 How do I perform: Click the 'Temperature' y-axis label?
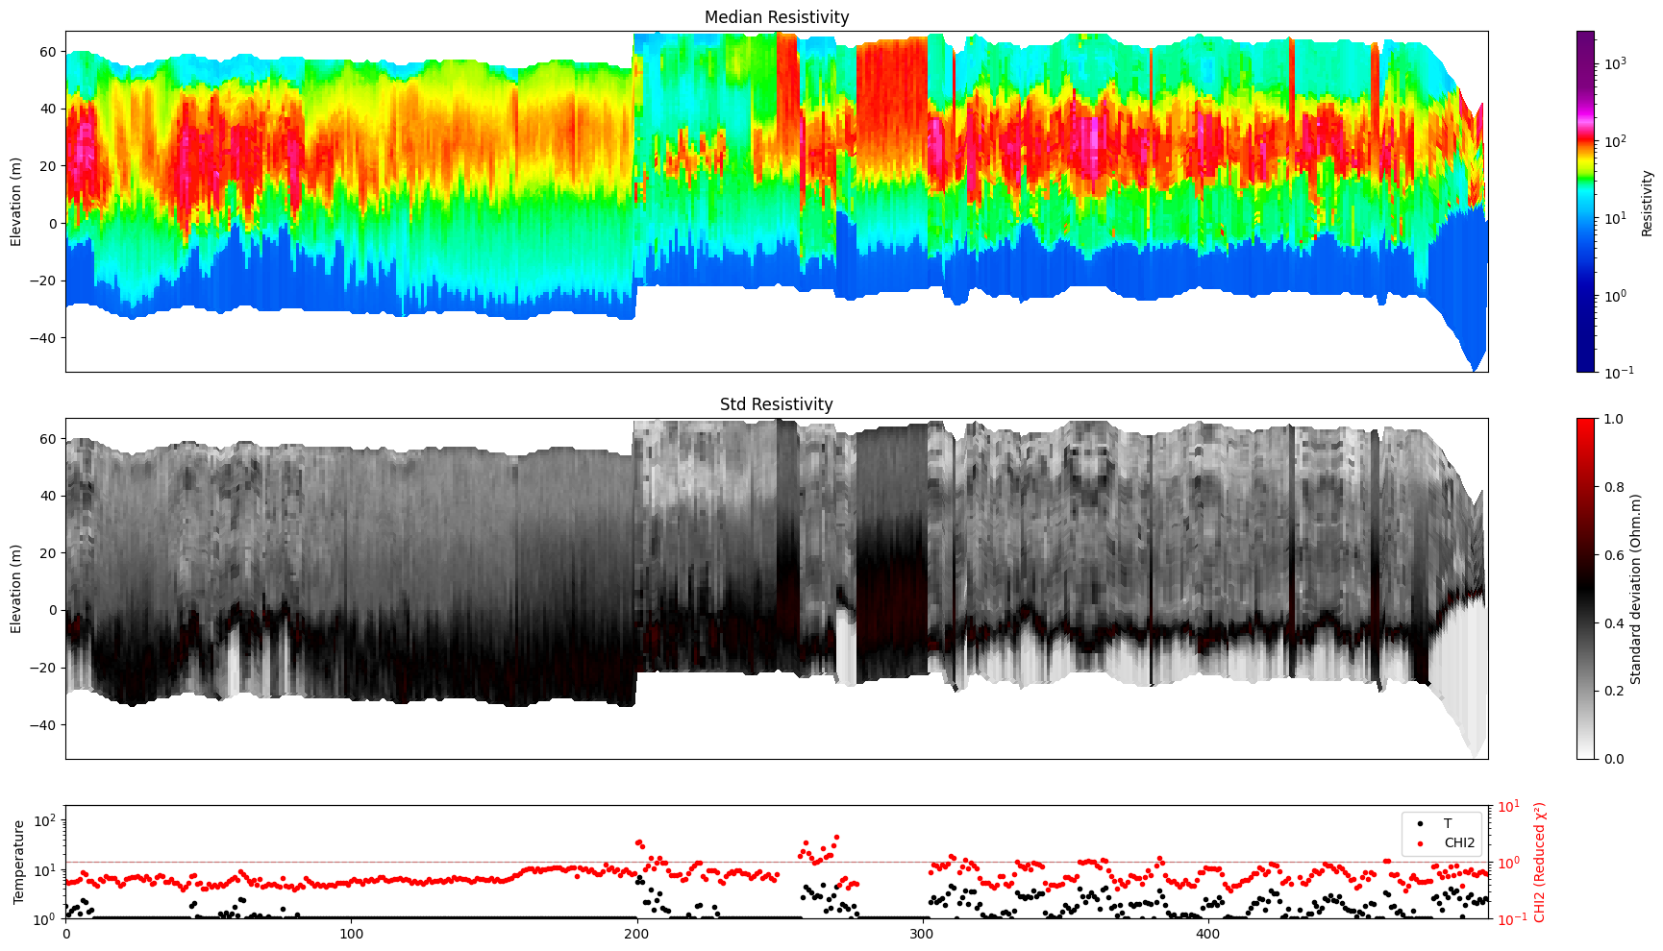tap(17, 862)
